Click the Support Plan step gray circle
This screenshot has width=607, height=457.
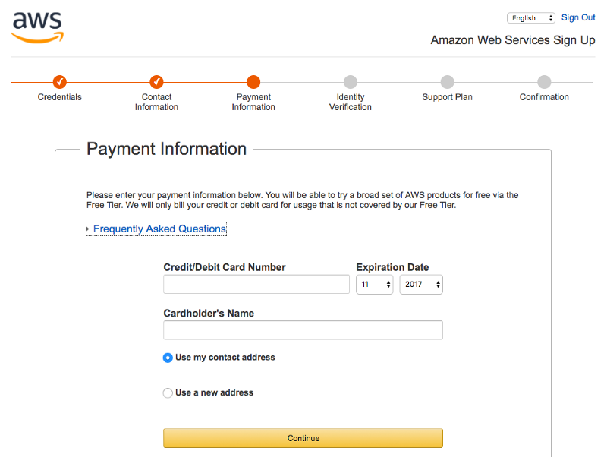click(447, 82)
